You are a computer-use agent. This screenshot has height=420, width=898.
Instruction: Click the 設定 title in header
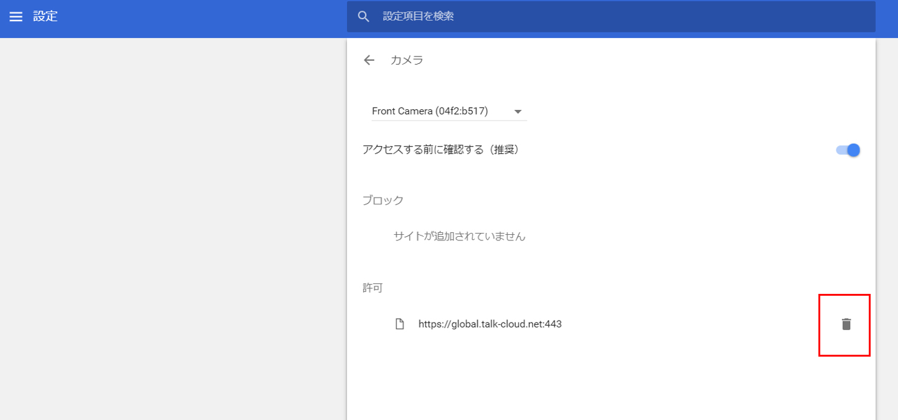coord(45,17)
